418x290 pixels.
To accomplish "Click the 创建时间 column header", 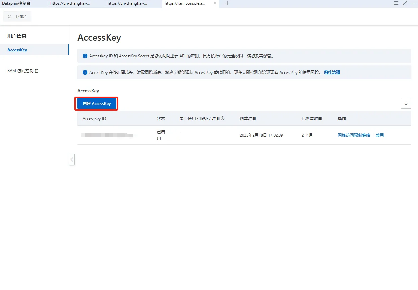I will coord(248,119).
